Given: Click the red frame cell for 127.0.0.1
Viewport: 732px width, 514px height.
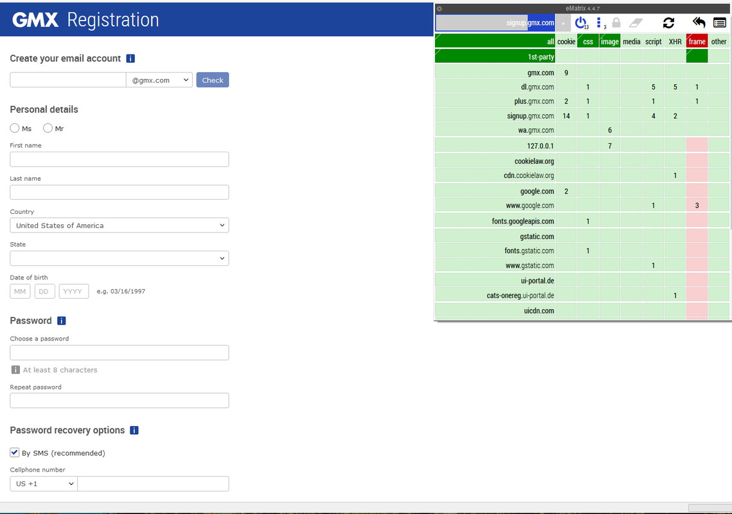Looking at the screenshot, I should [697, 145].
